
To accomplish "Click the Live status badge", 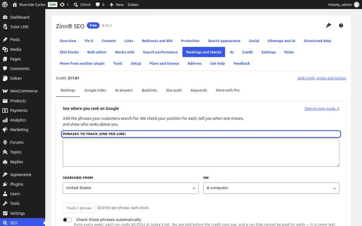I will click(x=52, y=5).
